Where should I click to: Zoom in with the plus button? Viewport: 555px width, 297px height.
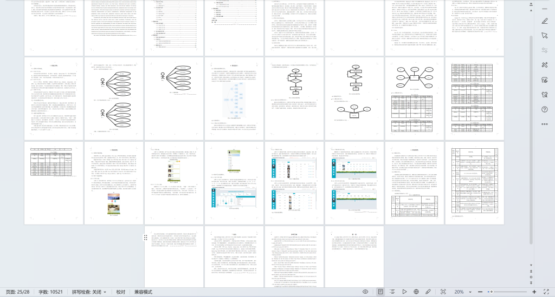[x=534, y=292]
